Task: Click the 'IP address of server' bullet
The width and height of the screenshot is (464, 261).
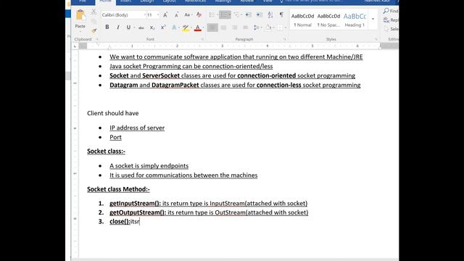Action: coord(137,128)
